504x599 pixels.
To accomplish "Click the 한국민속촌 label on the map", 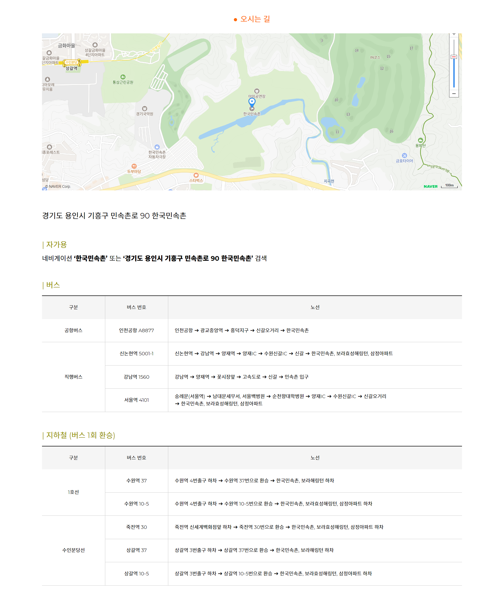I will pyautogui.click(x=252, y=114).
